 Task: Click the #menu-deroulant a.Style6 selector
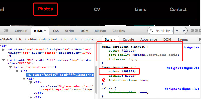click(x=123, y=47)
